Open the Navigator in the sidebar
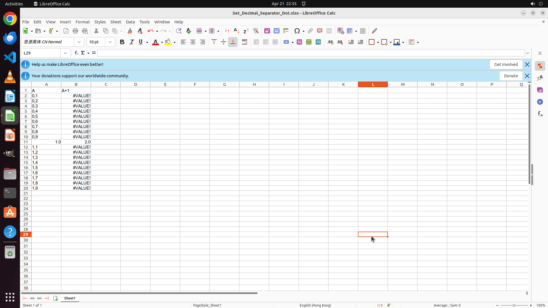 point(540,102)
